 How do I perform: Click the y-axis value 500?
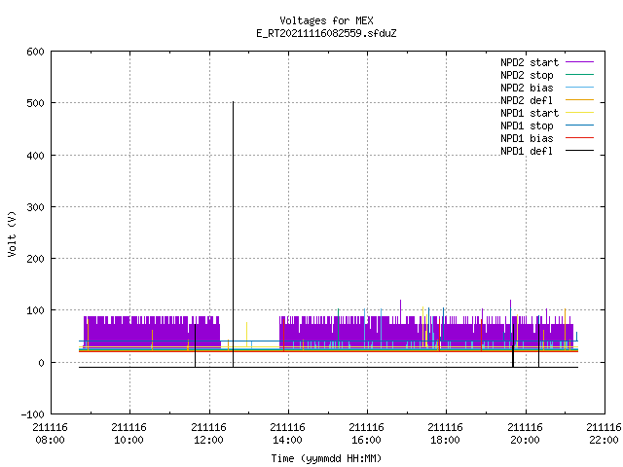pyautogui.click(x=35, y=103)
